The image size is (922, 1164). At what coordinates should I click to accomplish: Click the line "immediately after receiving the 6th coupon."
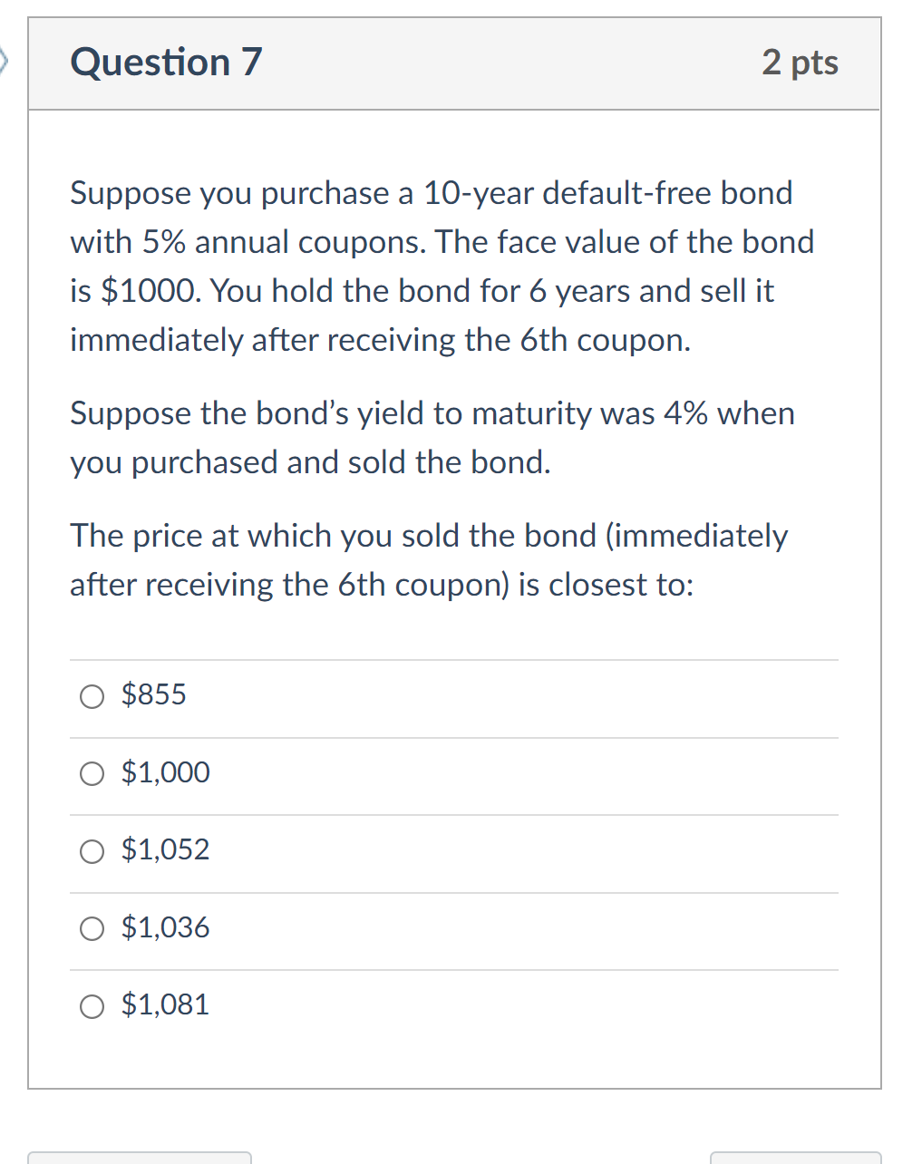coord(380,340)
